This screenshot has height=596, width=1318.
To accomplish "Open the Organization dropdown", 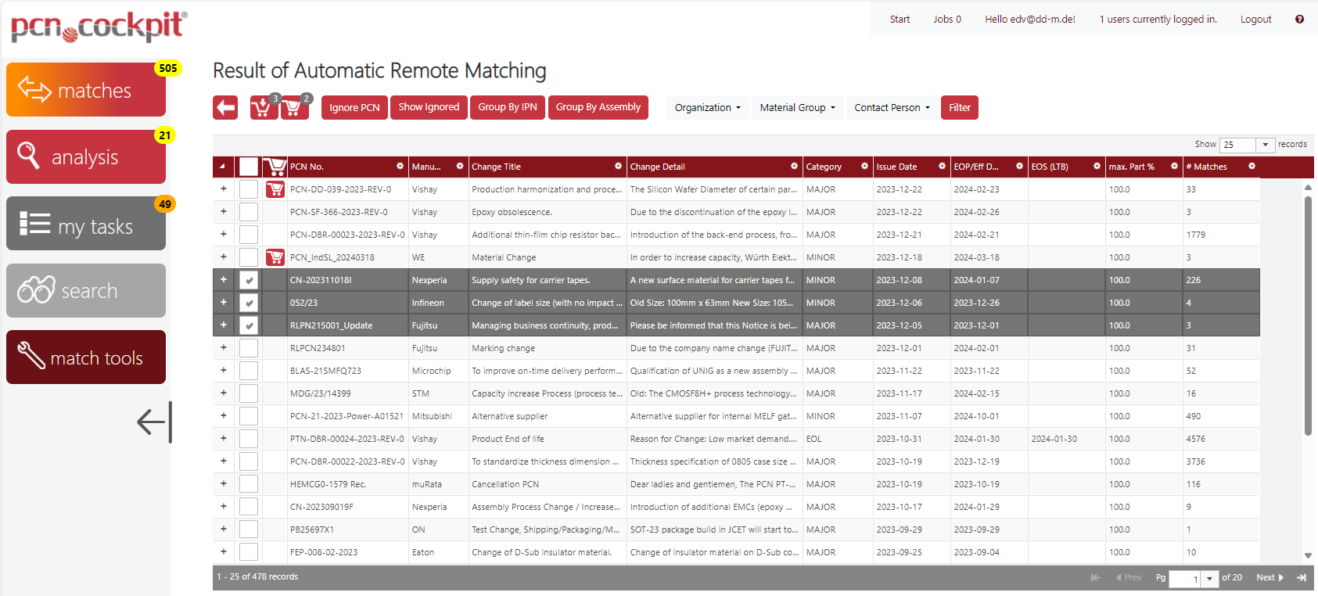I will coord(708,108).
